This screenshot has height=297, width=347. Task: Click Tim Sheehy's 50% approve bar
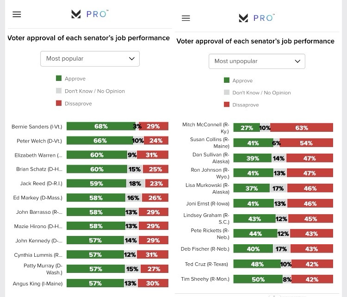[x=258, y=279]
